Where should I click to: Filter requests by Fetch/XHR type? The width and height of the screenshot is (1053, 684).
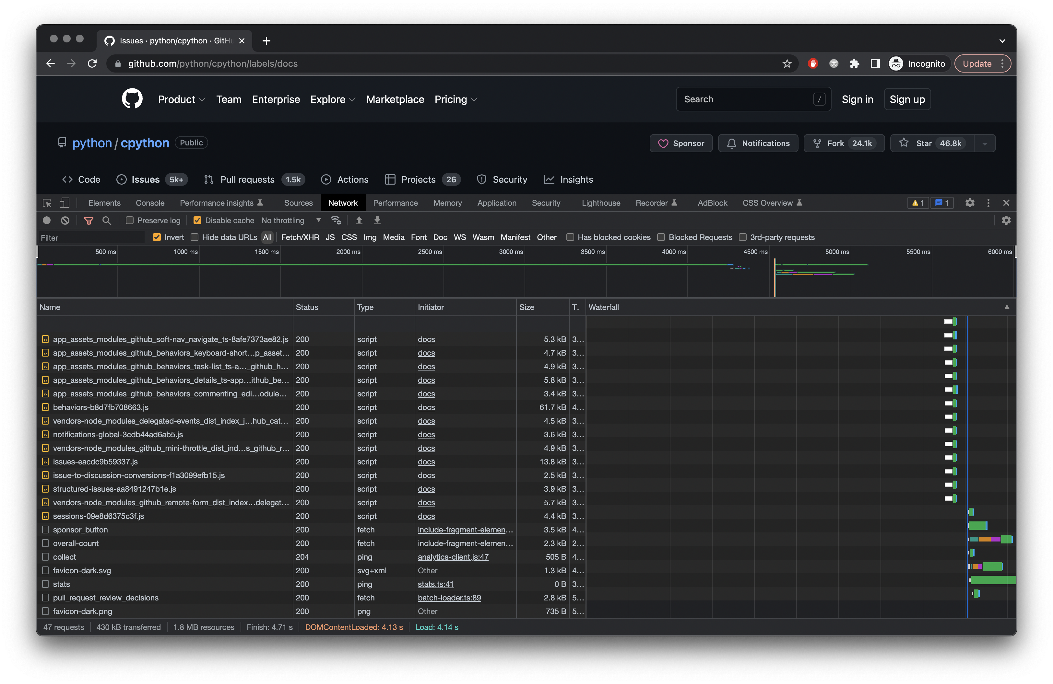pos(300,237)
